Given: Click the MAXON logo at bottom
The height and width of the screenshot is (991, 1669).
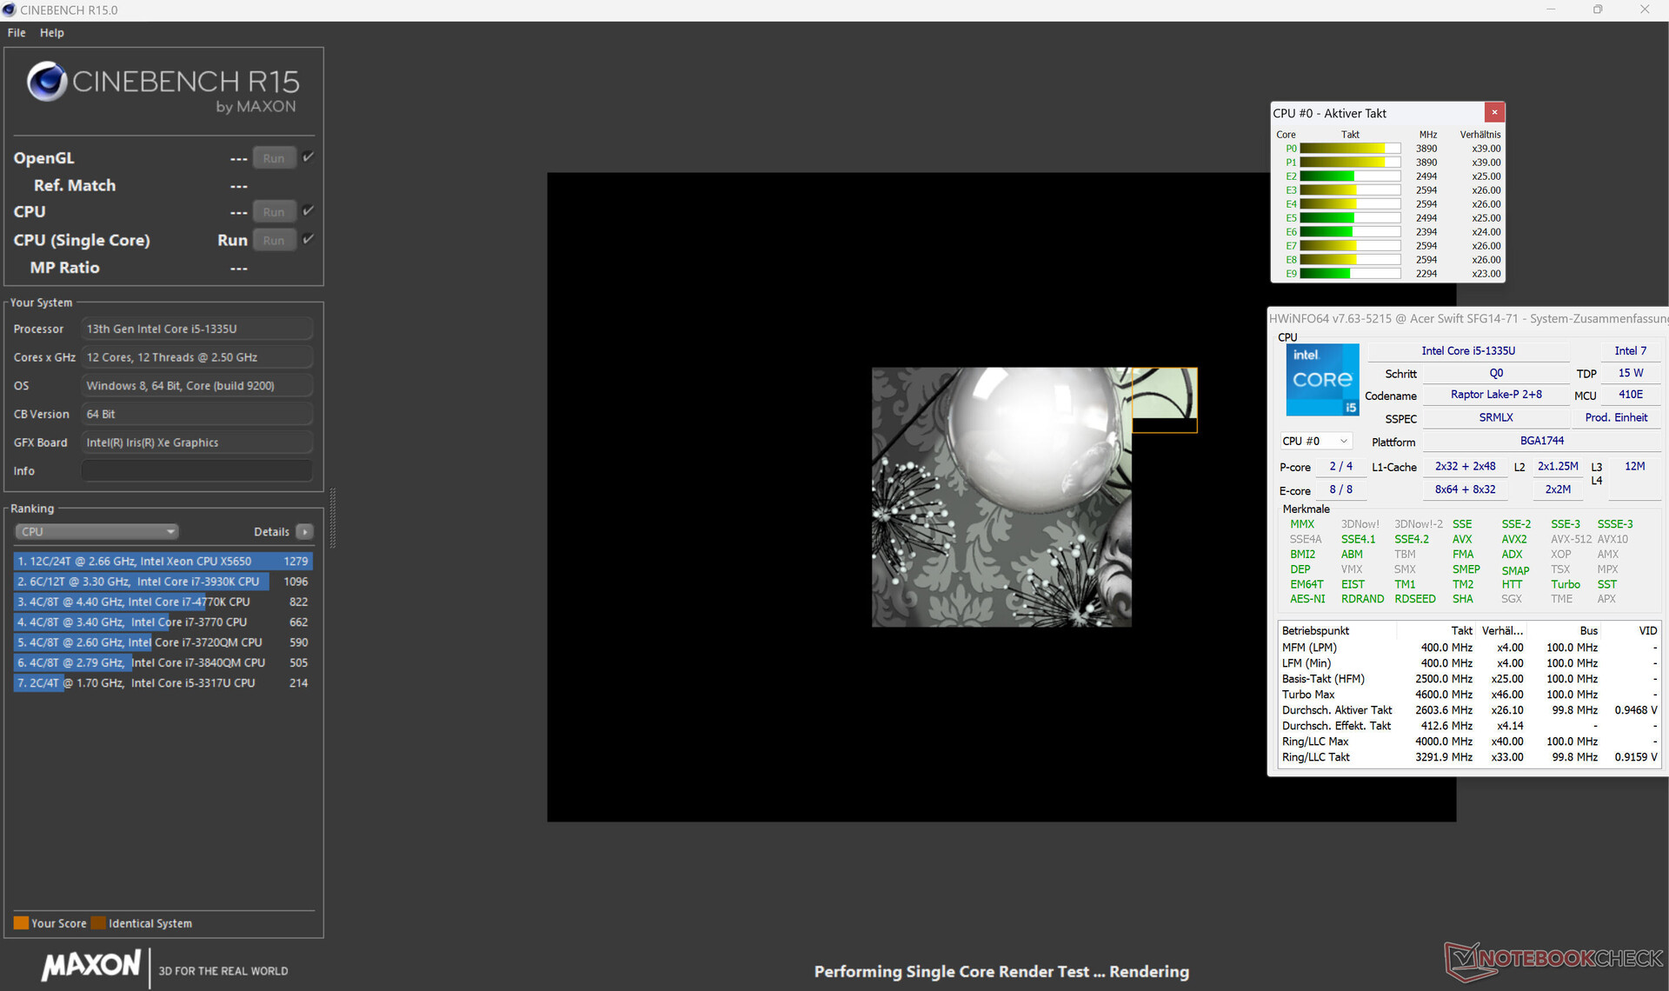Looking at the screenshot, I should click(91, 964).
